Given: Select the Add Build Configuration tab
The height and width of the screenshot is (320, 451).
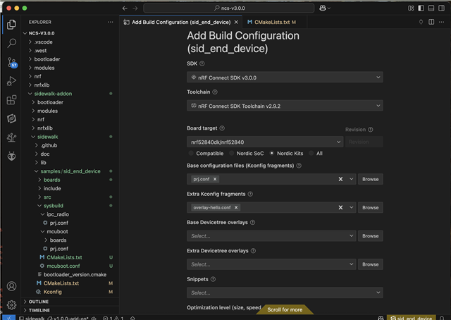Looking at the screenshot, I should 181,22.
